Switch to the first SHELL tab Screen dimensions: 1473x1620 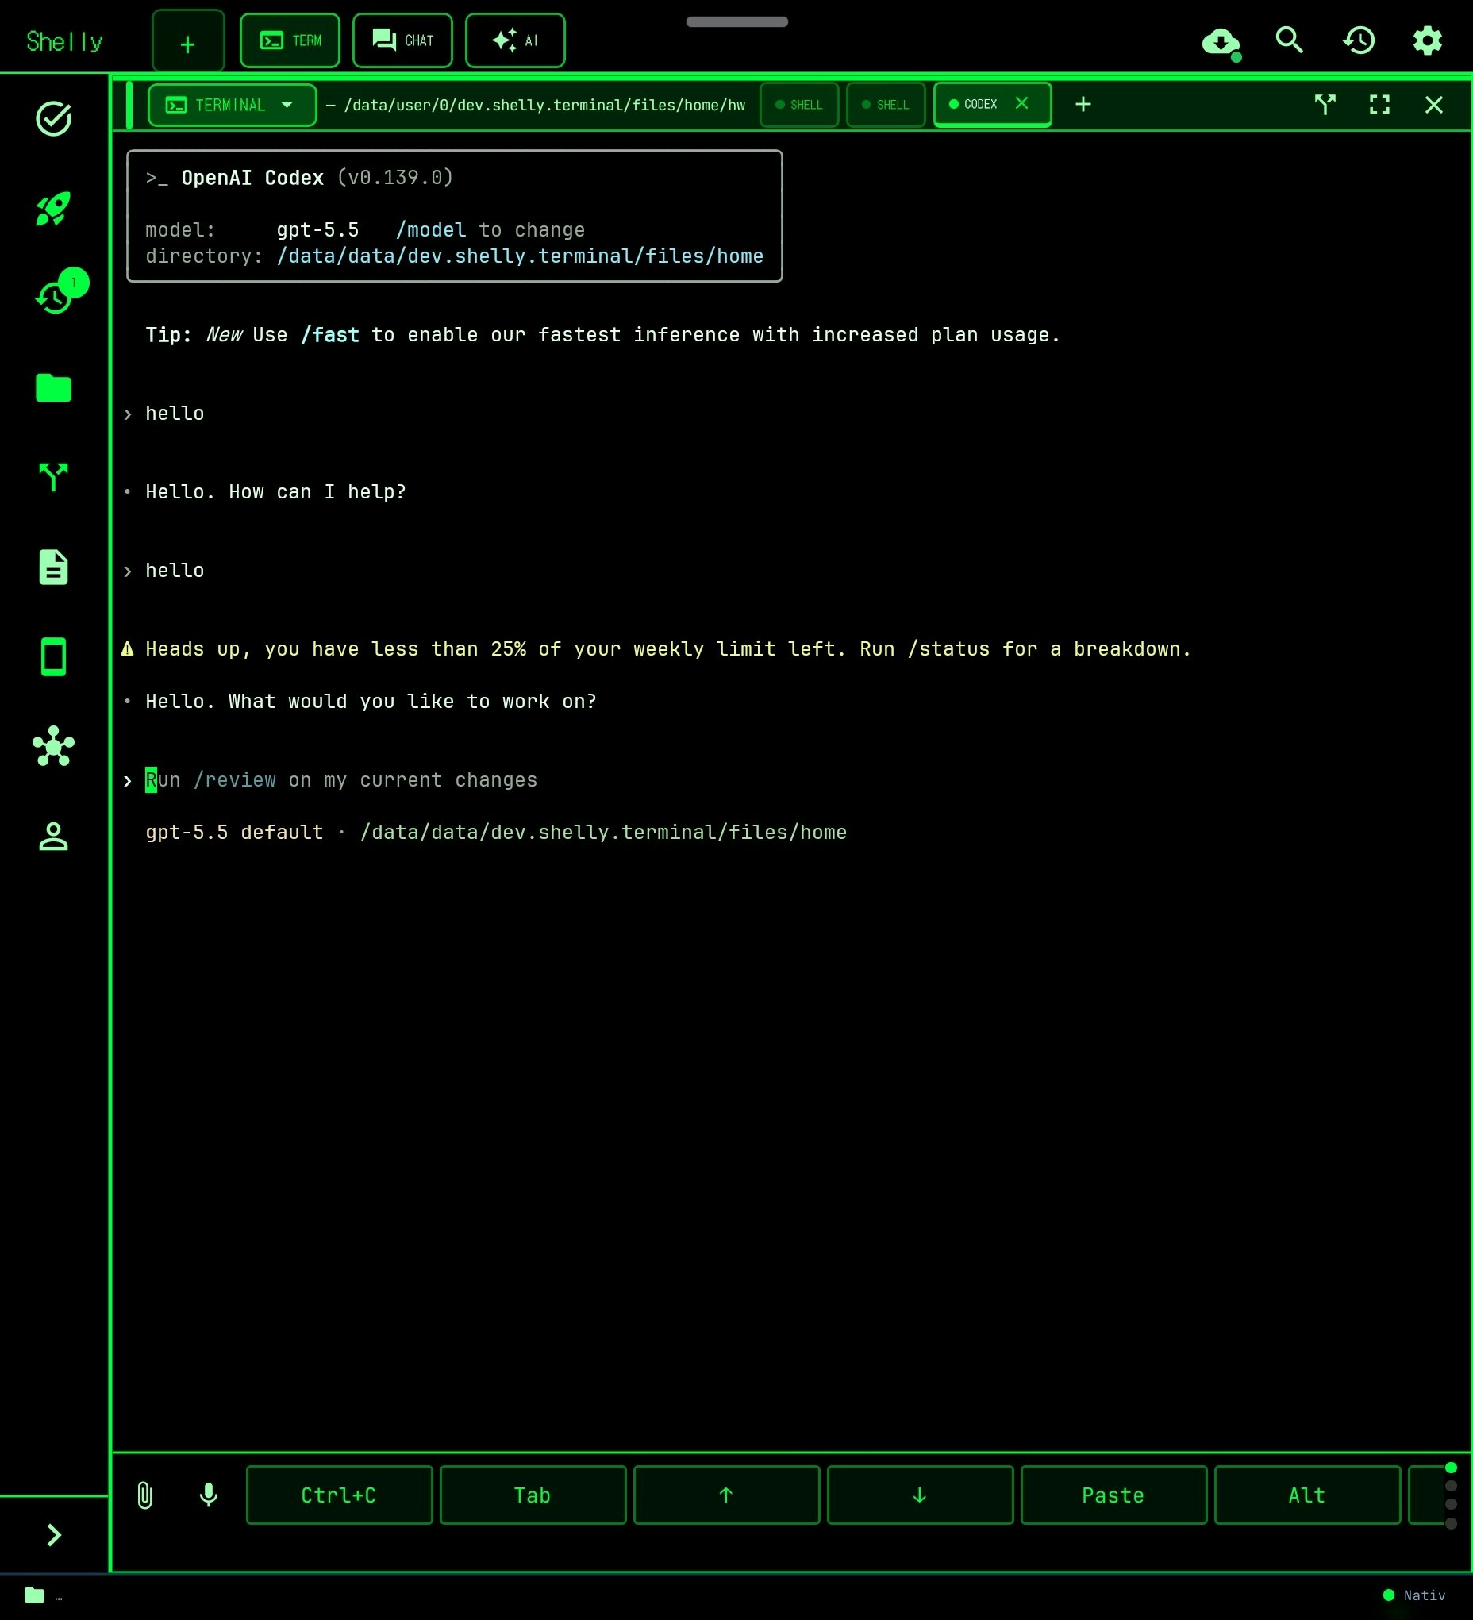click(x=799, y=106)
